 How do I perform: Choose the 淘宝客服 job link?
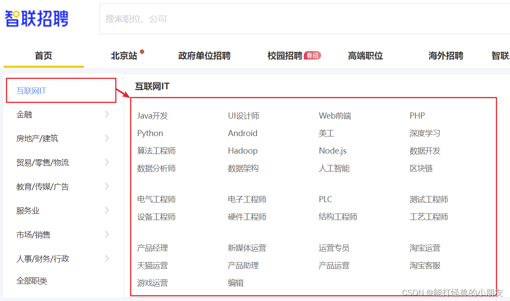pos(425,266)
